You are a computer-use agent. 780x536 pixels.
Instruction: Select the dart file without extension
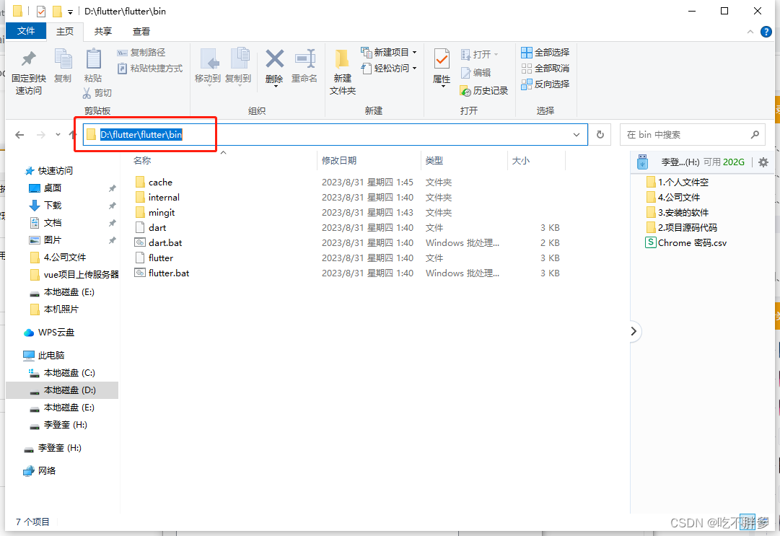click(151, 228)
